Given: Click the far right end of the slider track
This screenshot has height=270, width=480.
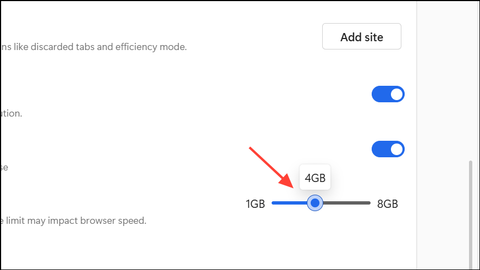Looking at the screenshot, I should 368,203.
